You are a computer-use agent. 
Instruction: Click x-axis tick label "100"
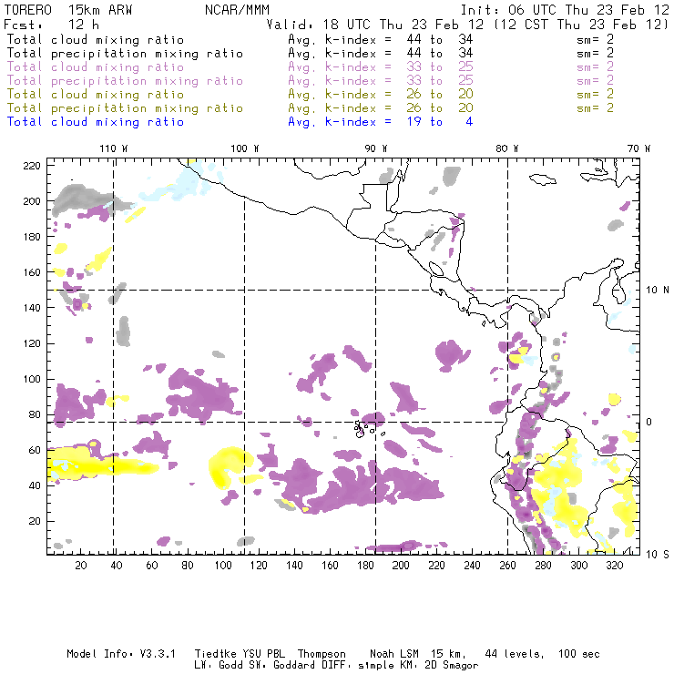coord(223,566)
